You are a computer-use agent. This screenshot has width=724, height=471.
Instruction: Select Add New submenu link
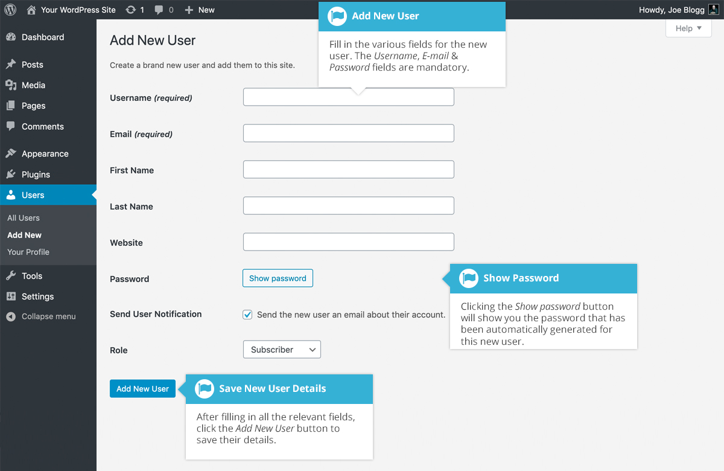coord(24,235)
